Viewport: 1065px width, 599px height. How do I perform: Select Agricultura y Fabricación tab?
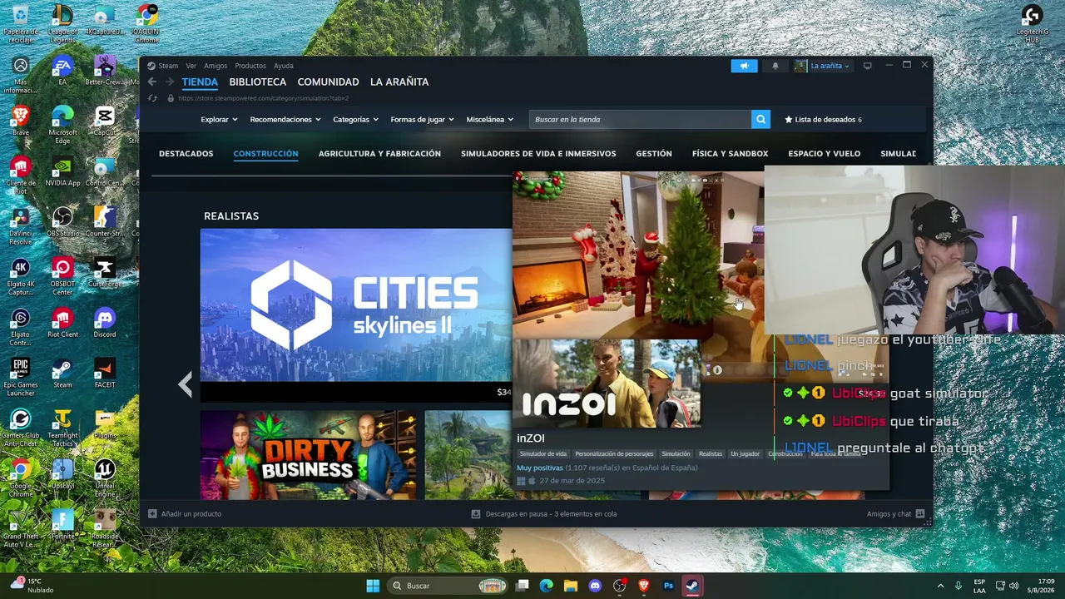click(x=379, y=154)
